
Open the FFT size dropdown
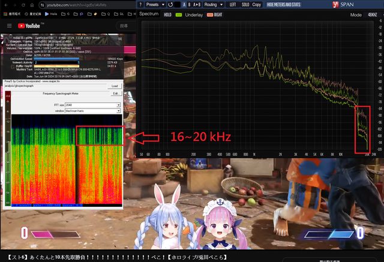pyautogui.click(x=93, y=105)
